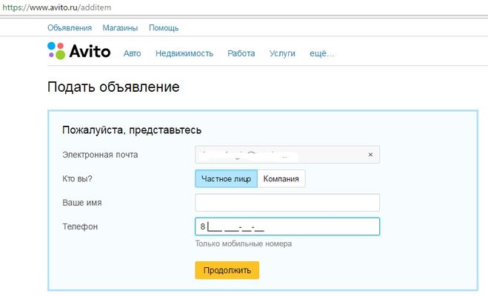Screen dimensions: 488x296
Task: Click the Электронная почта label
Action: click(101, 155)
